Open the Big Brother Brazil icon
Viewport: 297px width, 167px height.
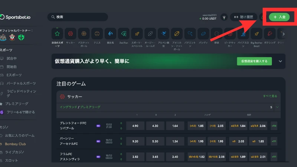(x=257, y=34)
